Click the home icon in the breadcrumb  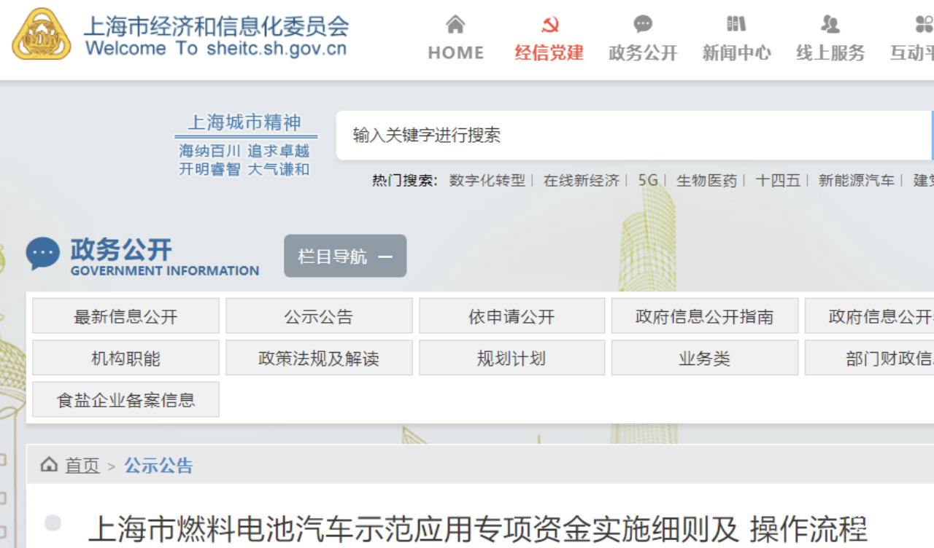pyautogui.click(x=49, y=465)
